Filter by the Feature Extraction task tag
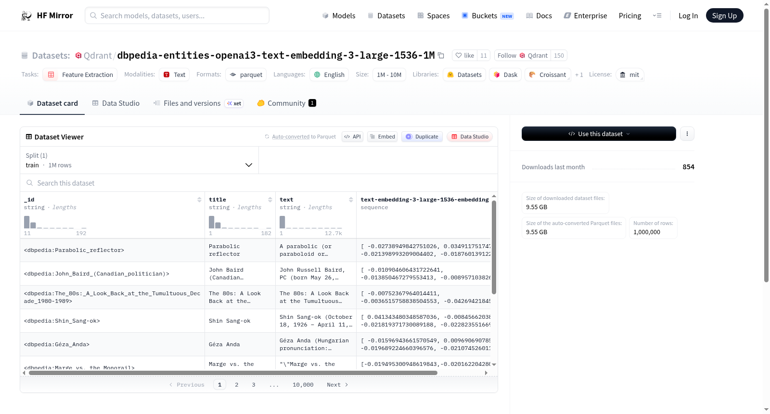The width and height of the screenshot is (770, 414). pos(80,75)
